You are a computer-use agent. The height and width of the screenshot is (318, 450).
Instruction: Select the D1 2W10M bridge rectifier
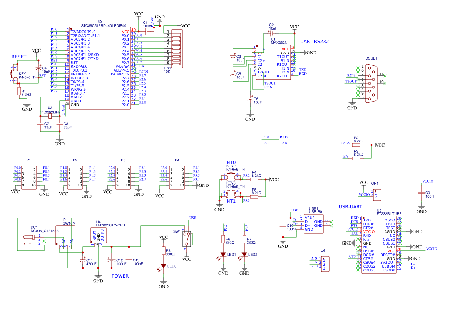point(65,235)
